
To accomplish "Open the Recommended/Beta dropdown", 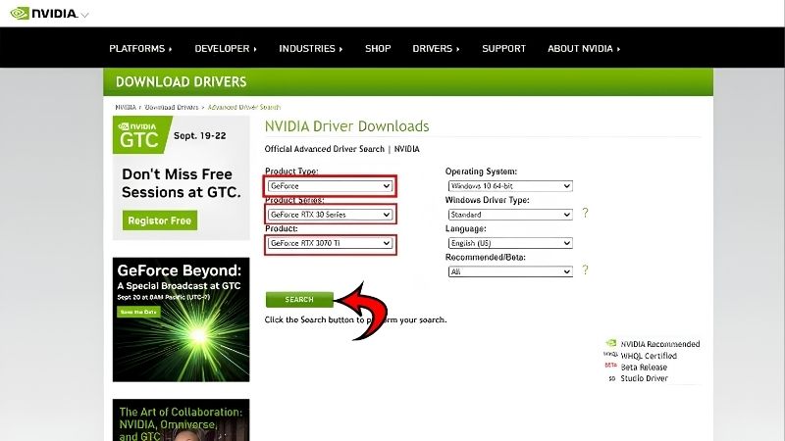I will (x=510, y=271).
